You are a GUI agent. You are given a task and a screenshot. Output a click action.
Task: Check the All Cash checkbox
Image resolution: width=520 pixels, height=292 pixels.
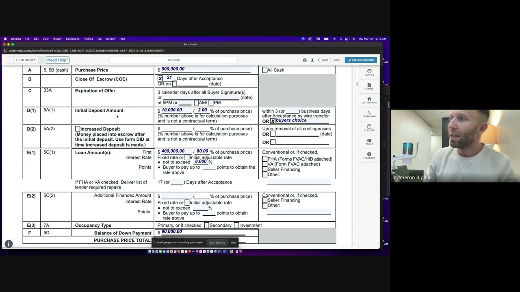264,70
